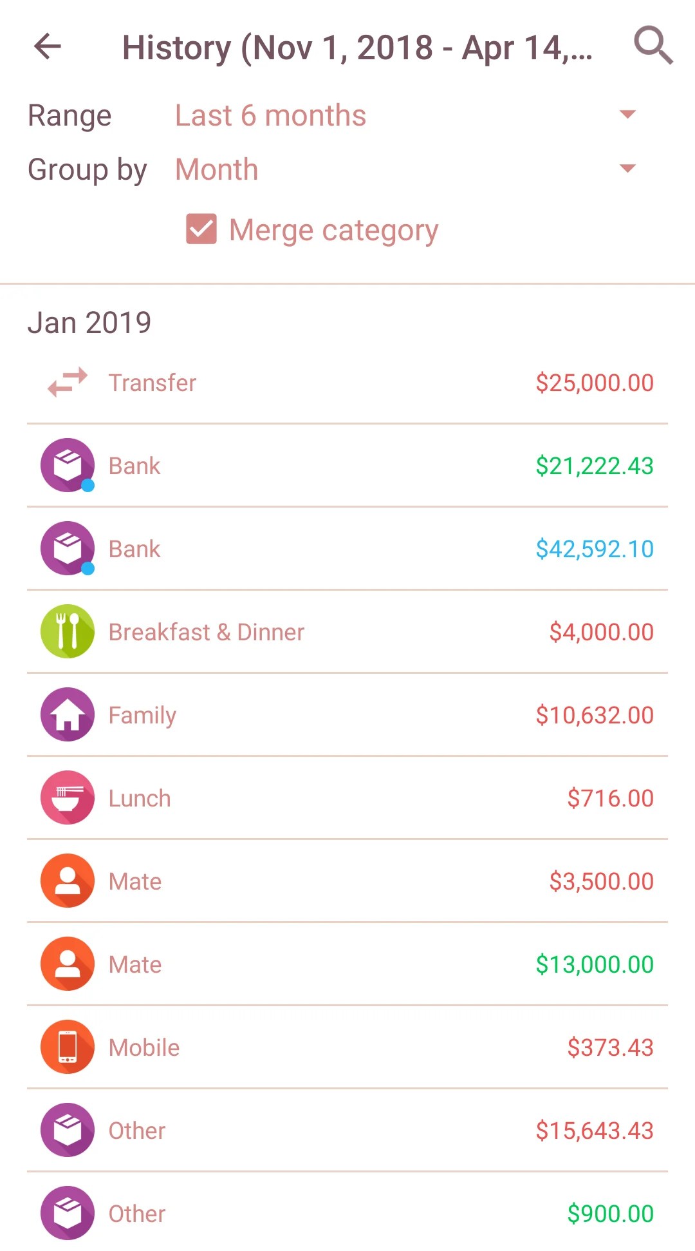The height and width of the screenshot is (1251, 695).
Task: Open the Mate entry showing $13,000.00
Action: [347, 964]
